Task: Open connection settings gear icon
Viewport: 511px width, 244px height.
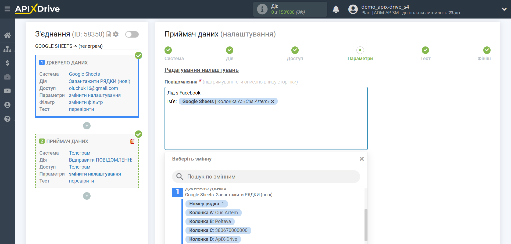Action: click(x=116, y=34)
